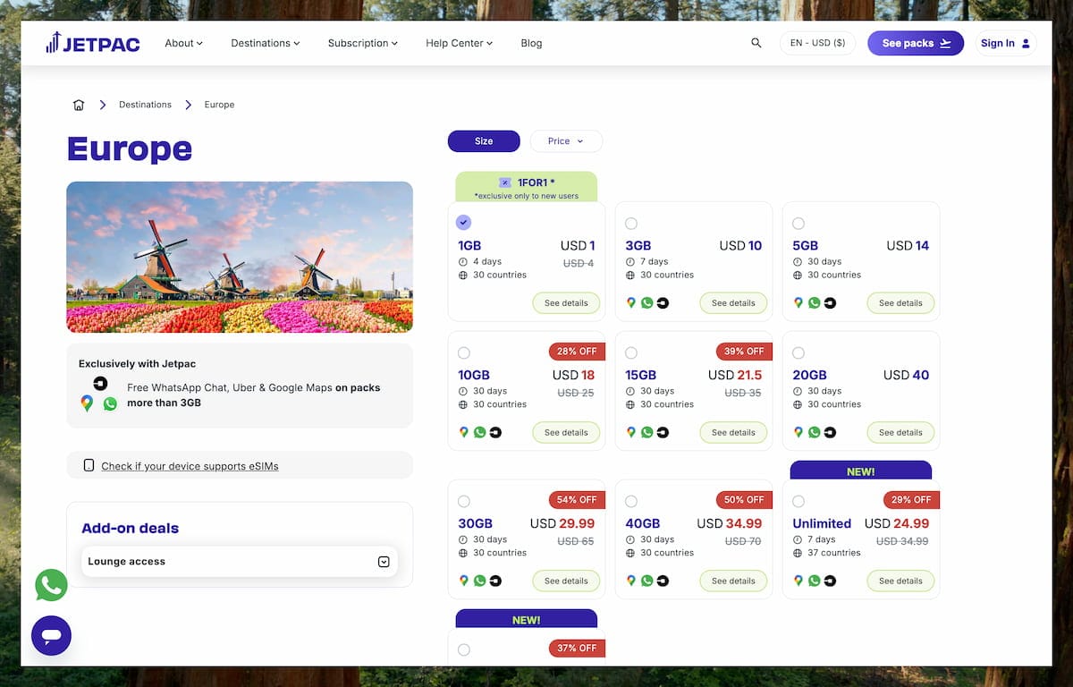
Task: Open the WhatsApp floating chat button
Action: tap(51, 585)
